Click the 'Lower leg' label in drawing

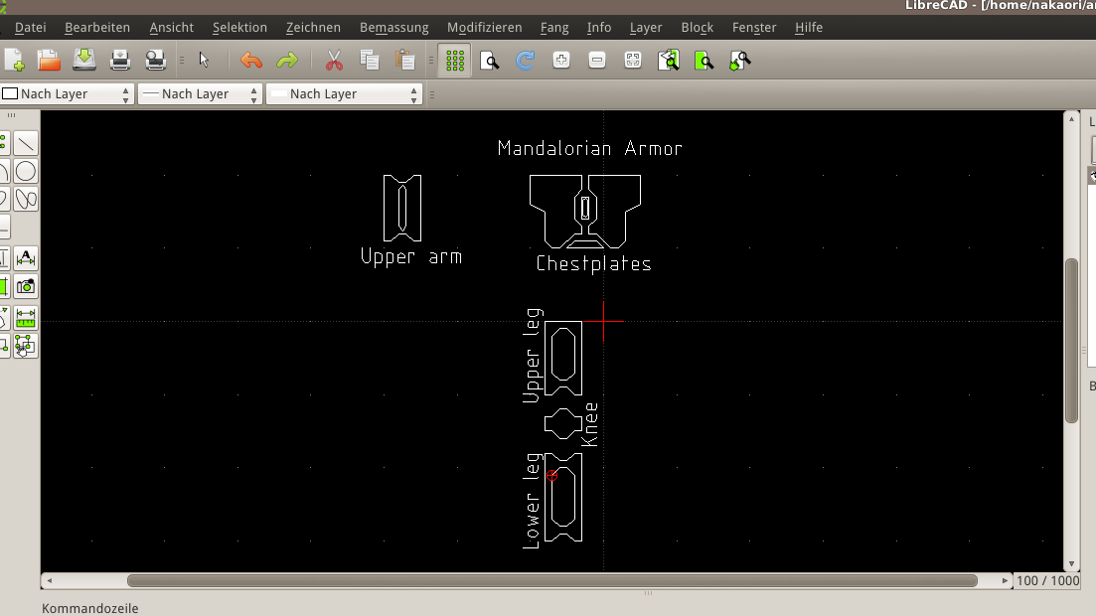[532, 501]
